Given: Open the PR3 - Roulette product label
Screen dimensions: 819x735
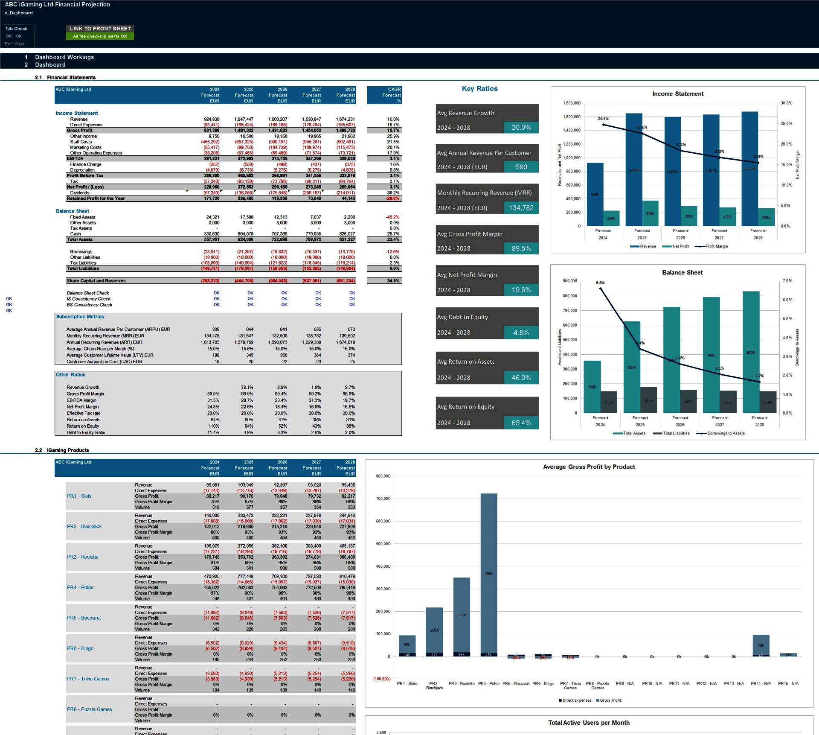Looking at the screenshot, I should pyautogui.click(x=82, y=557).
